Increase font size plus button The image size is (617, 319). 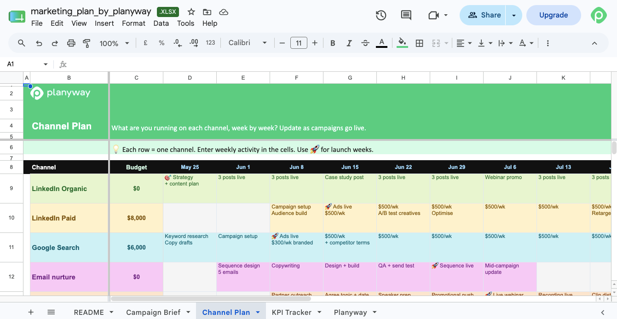coord(315,43)
